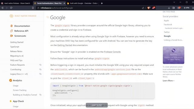Open Brave Shields lion icon
Image resolution: width=194 pixels, height=109 pixels.
(x=149, y=8)
